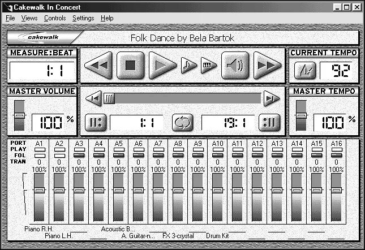Click the loop start marker button
365x250 pixels.
(x=96, y=122)
